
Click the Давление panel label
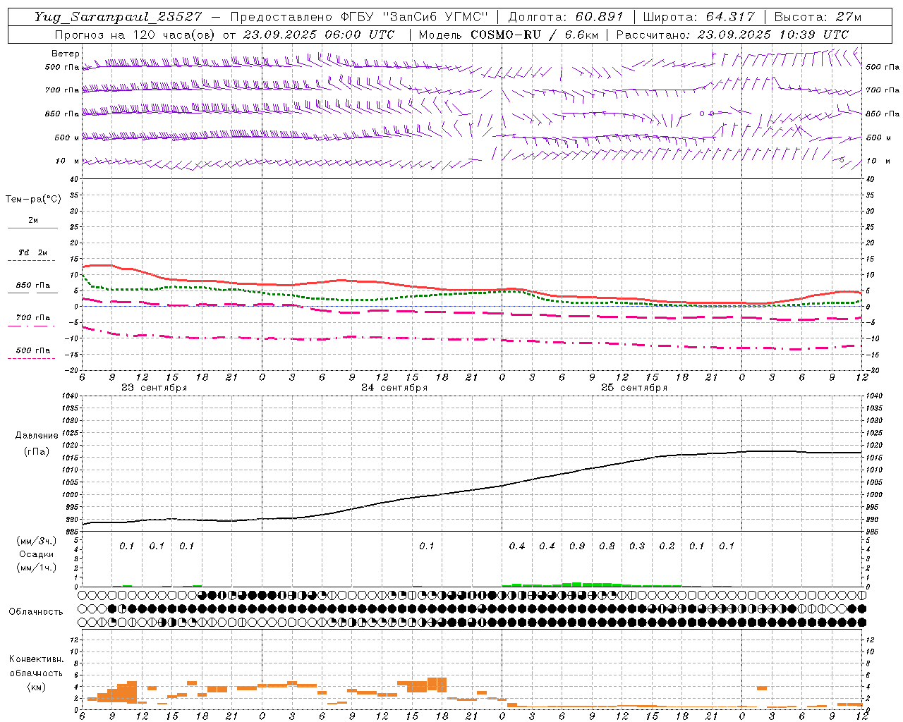(37, 436)
